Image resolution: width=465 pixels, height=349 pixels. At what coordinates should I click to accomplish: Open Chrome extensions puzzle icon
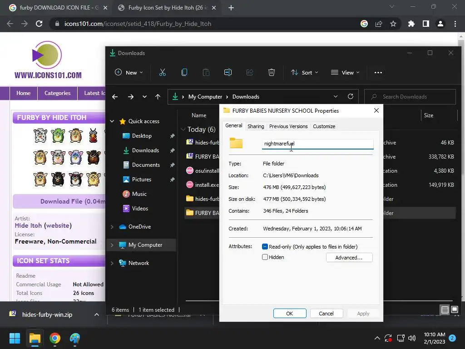click(411, 24)
